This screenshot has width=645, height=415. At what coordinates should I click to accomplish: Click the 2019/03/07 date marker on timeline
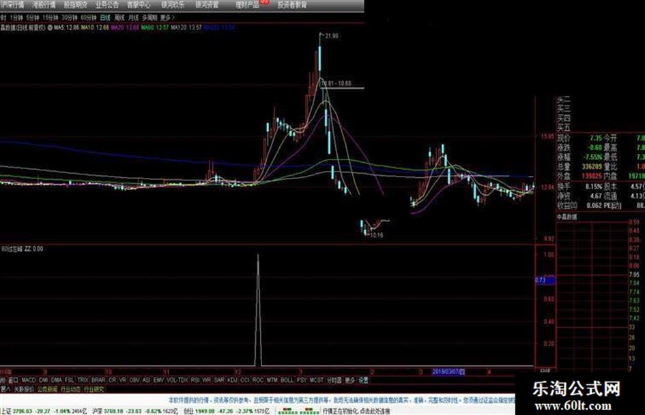click(x=448, y=372)
